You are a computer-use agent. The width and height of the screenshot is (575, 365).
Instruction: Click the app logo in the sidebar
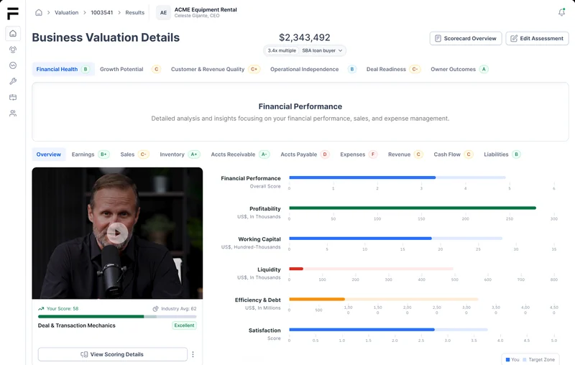tap(13, 13)
